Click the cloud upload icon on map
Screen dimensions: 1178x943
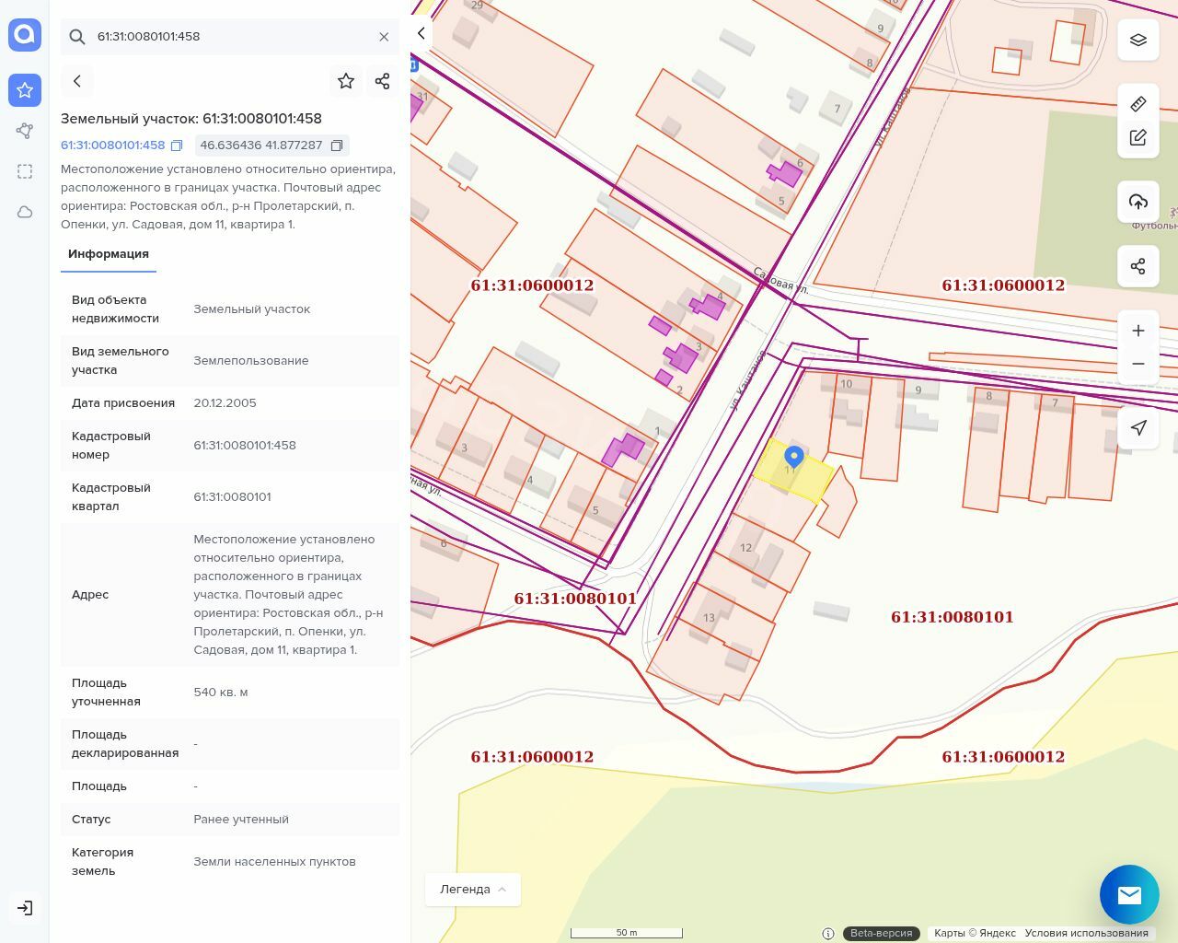click(x=1138, y=202)
